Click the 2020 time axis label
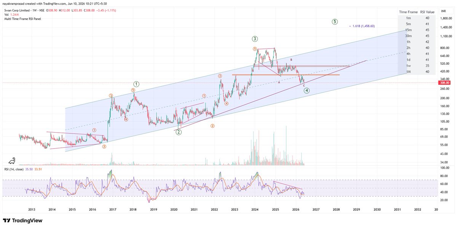The image size is (457, 228). [x=174, y=209]
